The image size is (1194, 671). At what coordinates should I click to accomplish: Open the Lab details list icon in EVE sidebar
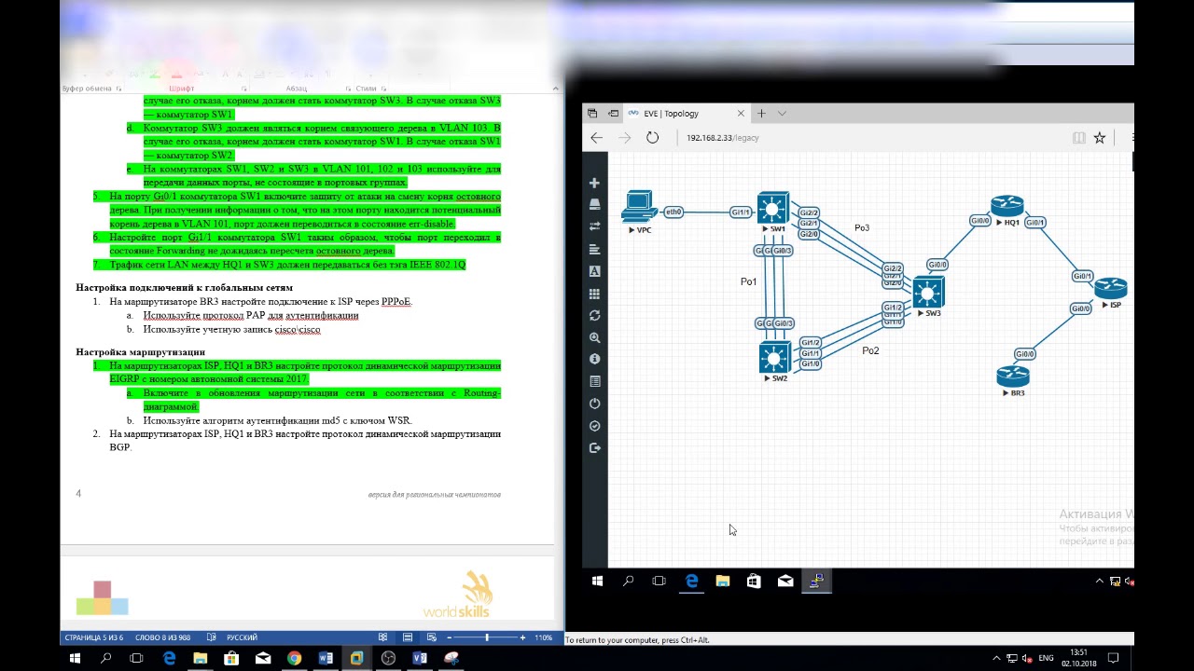pyautogui.click(x=595, y=381)
